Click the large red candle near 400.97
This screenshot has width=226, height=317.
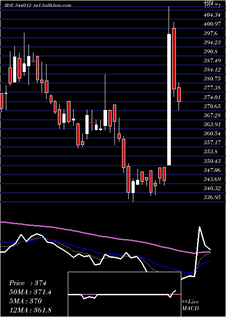click(174, 58)
